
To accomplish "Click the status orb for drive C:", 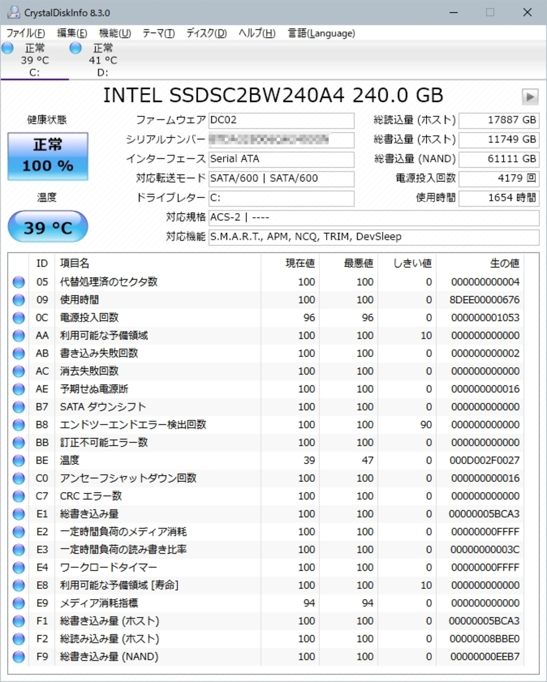I will click(x=8, y=48).
